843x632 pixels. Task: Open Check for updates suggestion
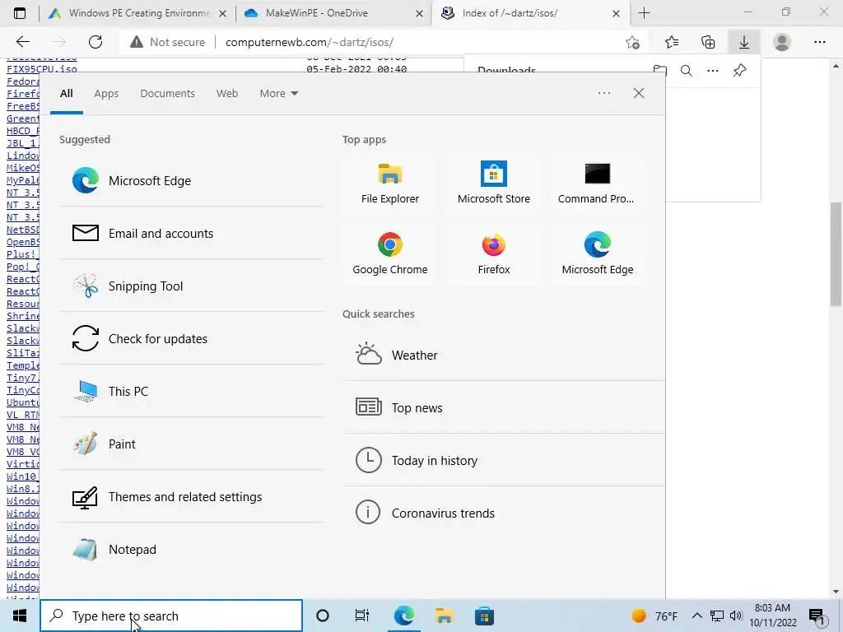pos(191,338)
